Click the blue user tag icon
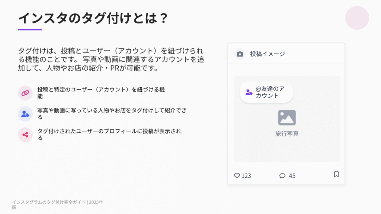 click(x=25, y=114)
